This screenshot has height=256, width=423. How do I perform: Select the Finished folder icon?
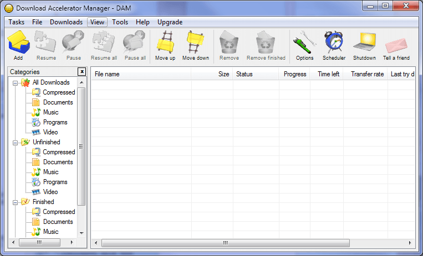[x=26, y=202]
